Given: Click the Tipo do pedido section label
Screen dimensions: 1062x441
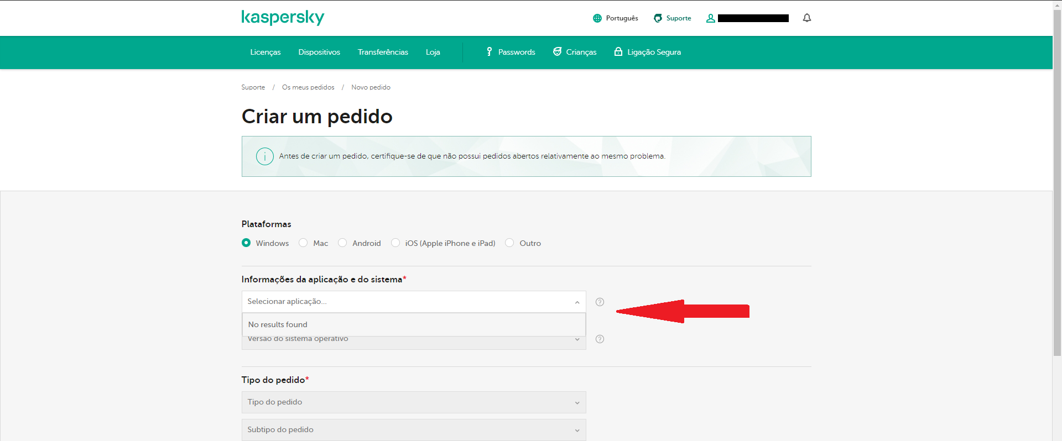Looking at the screenshot, I should (x=275, y=380).
